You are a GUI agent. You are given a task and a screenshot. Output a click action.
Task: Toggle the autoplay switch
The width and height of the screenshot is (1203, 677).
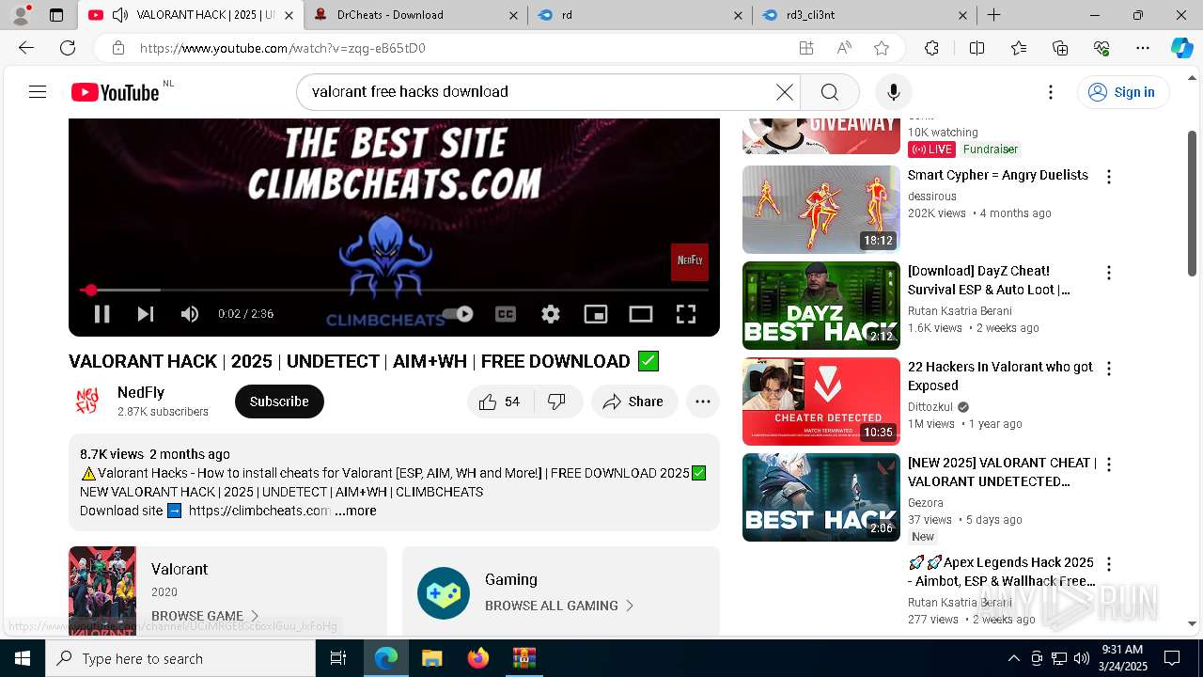(x=458, y=314)
